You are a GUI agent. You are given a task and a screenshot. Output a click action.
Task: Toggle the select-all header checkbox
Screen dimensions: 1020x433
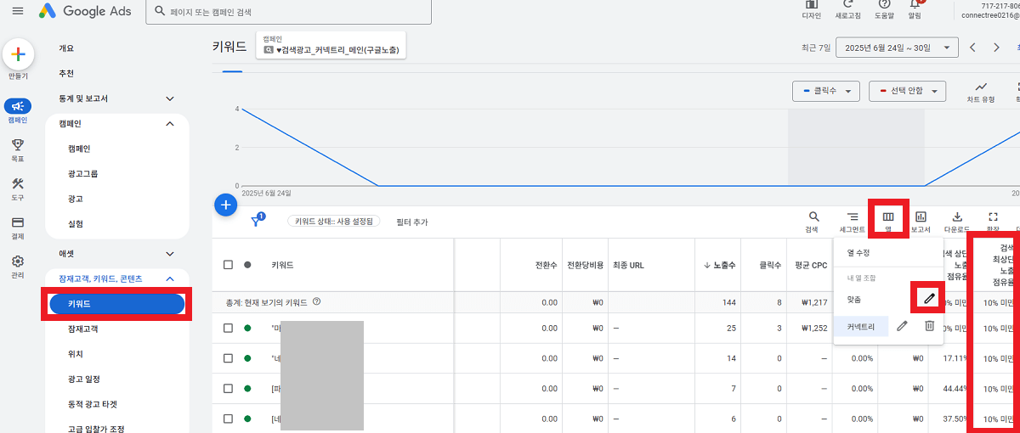point(228,265)
